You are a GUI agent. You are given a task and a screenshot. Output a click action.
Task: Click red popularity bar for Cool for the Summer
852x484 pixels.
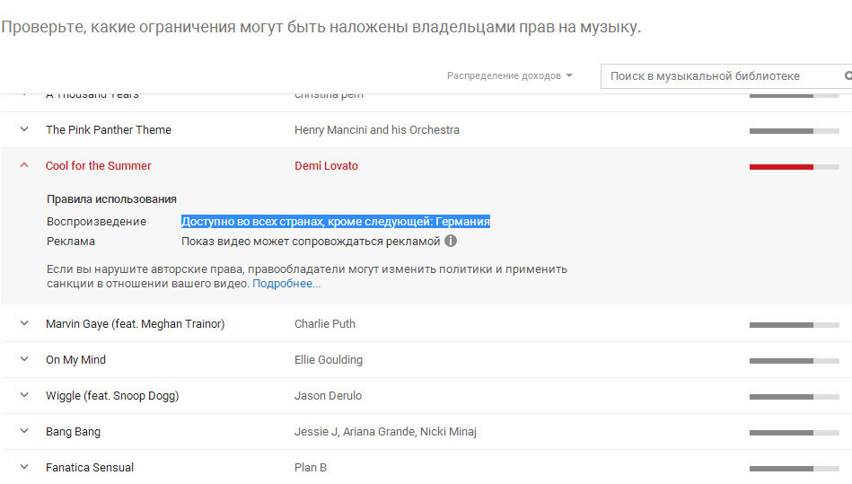(x=794, y=167)
